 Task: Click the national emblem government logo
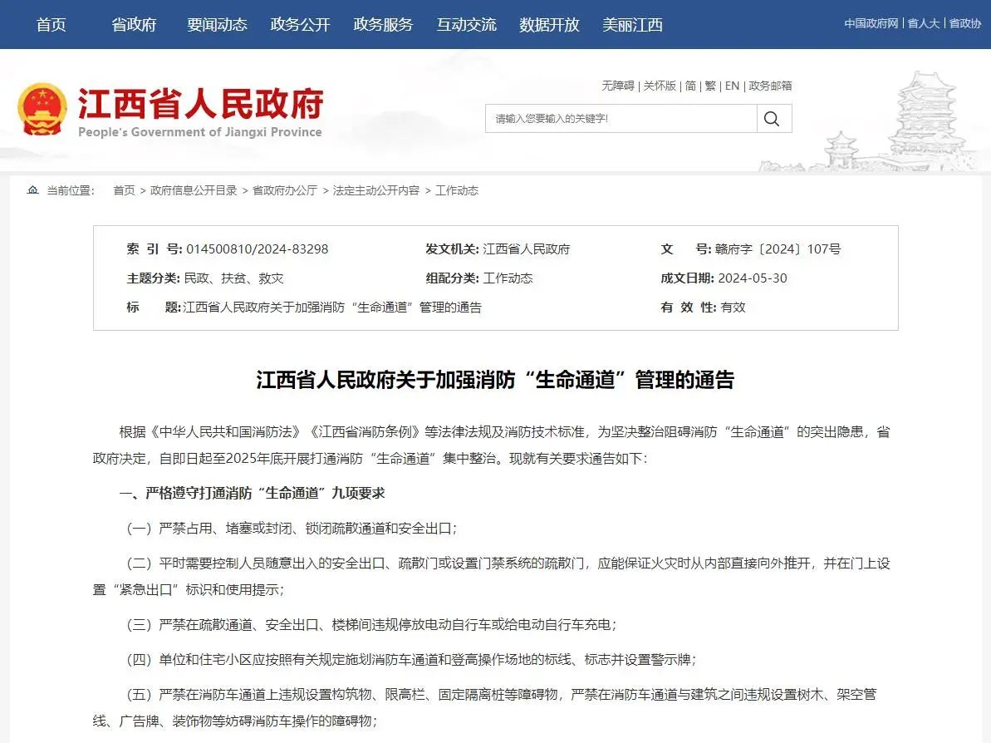(x=44, y=106)
